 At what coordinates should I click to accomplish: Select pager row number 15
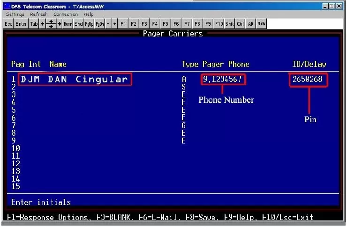[15, 186]
